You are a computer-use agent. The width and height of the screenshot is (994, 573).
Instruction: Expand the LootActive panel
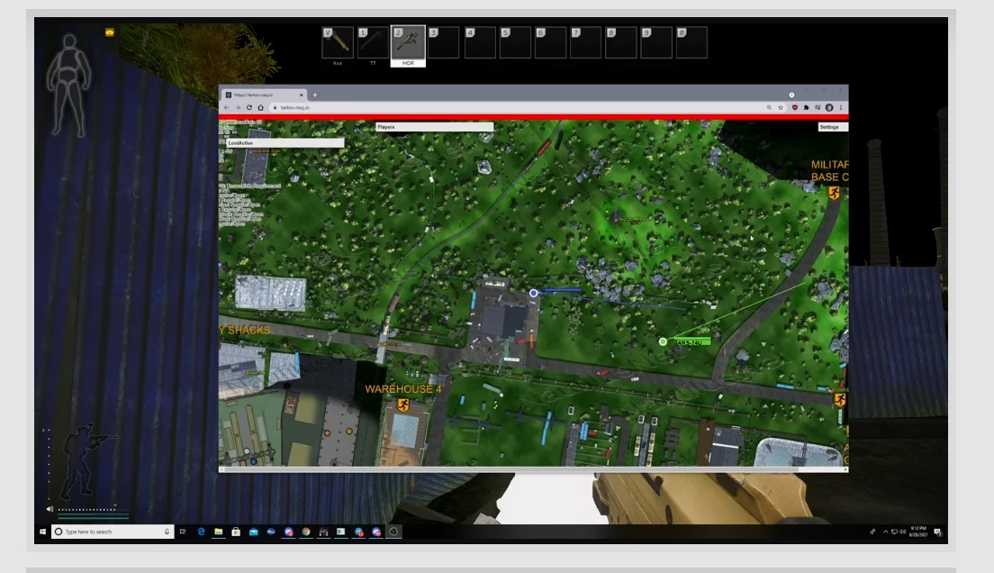tap(285, 142)
